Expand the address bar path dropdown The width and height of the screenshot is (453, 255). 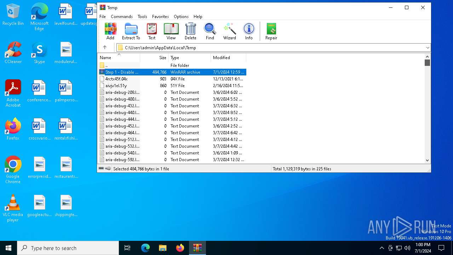(428, 47)
